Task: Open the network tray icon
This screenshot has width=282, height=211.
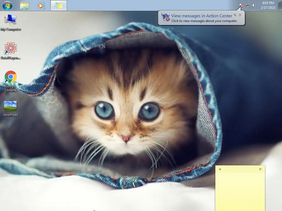Action: click(x=248, y=5)
